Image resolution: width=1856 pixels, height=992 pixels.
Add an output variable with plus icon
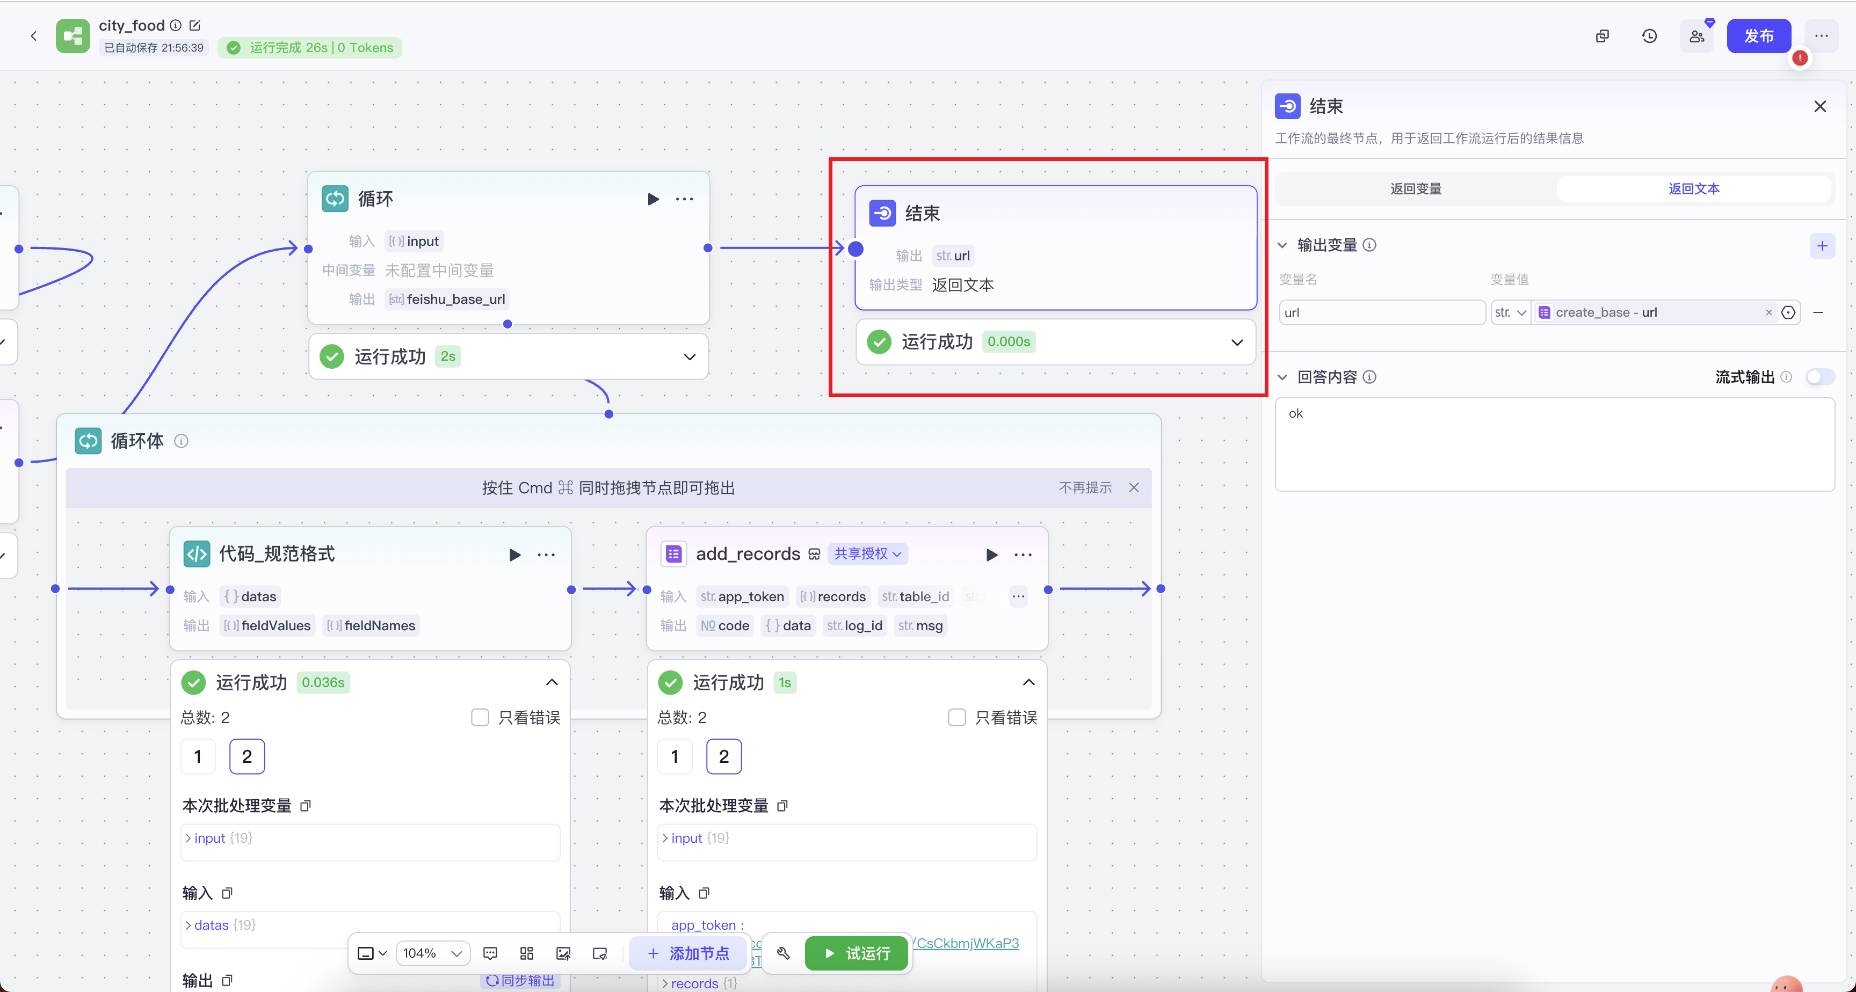coord(1822,246)
